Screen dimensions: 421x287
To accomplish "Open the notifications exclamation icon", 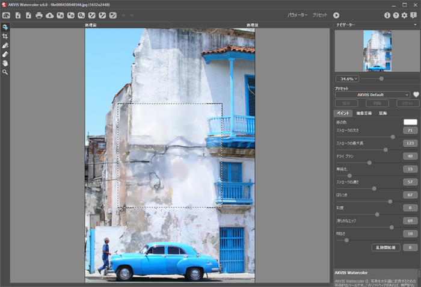I will click(x=414, y=15).
